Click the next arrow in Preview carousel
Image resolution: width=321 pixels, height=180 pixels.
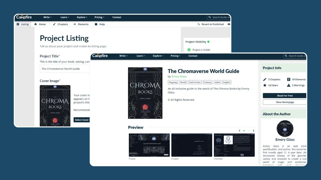coord(254,131)
